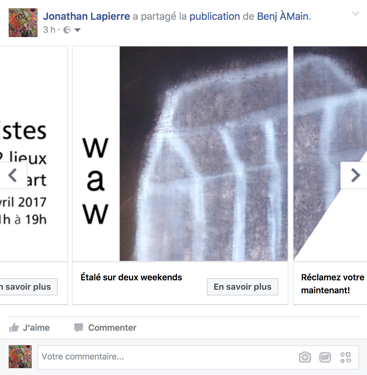Image resolution: width=367 pixels, height=375 pixels.
Task: Open the audience selector dropdown arrow
Action: [78, 30]
